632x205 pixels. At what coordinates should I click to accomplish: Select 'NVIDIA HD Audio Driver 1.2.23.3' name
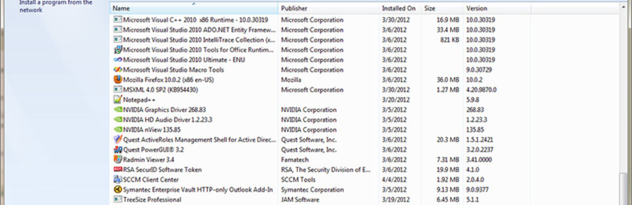point(168,120)
